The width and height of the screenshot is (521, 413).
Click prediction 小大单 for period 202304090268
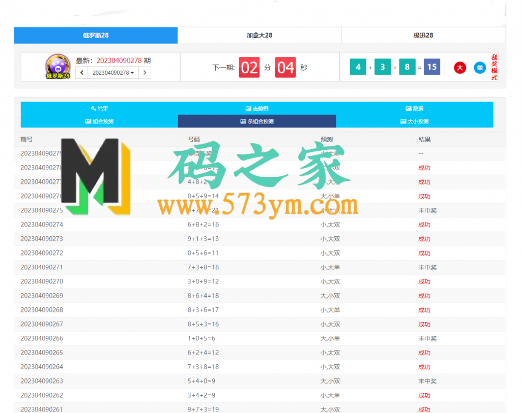coord(330,310)
